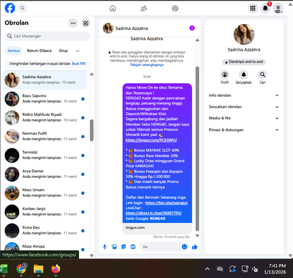Toggle the purple conversation info icon

point(192,28)
